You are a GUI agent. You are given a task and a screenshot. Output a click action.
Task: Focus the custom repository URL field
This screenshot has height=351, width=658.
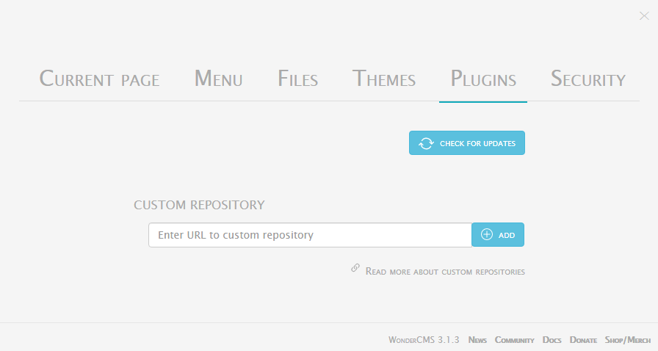coord(310,235)
